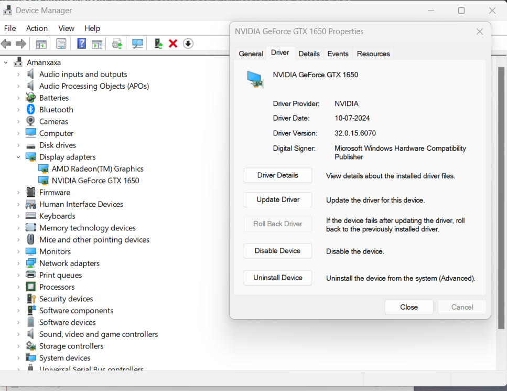
Task: Switch to the Details tab
Action: coord(309,54)
